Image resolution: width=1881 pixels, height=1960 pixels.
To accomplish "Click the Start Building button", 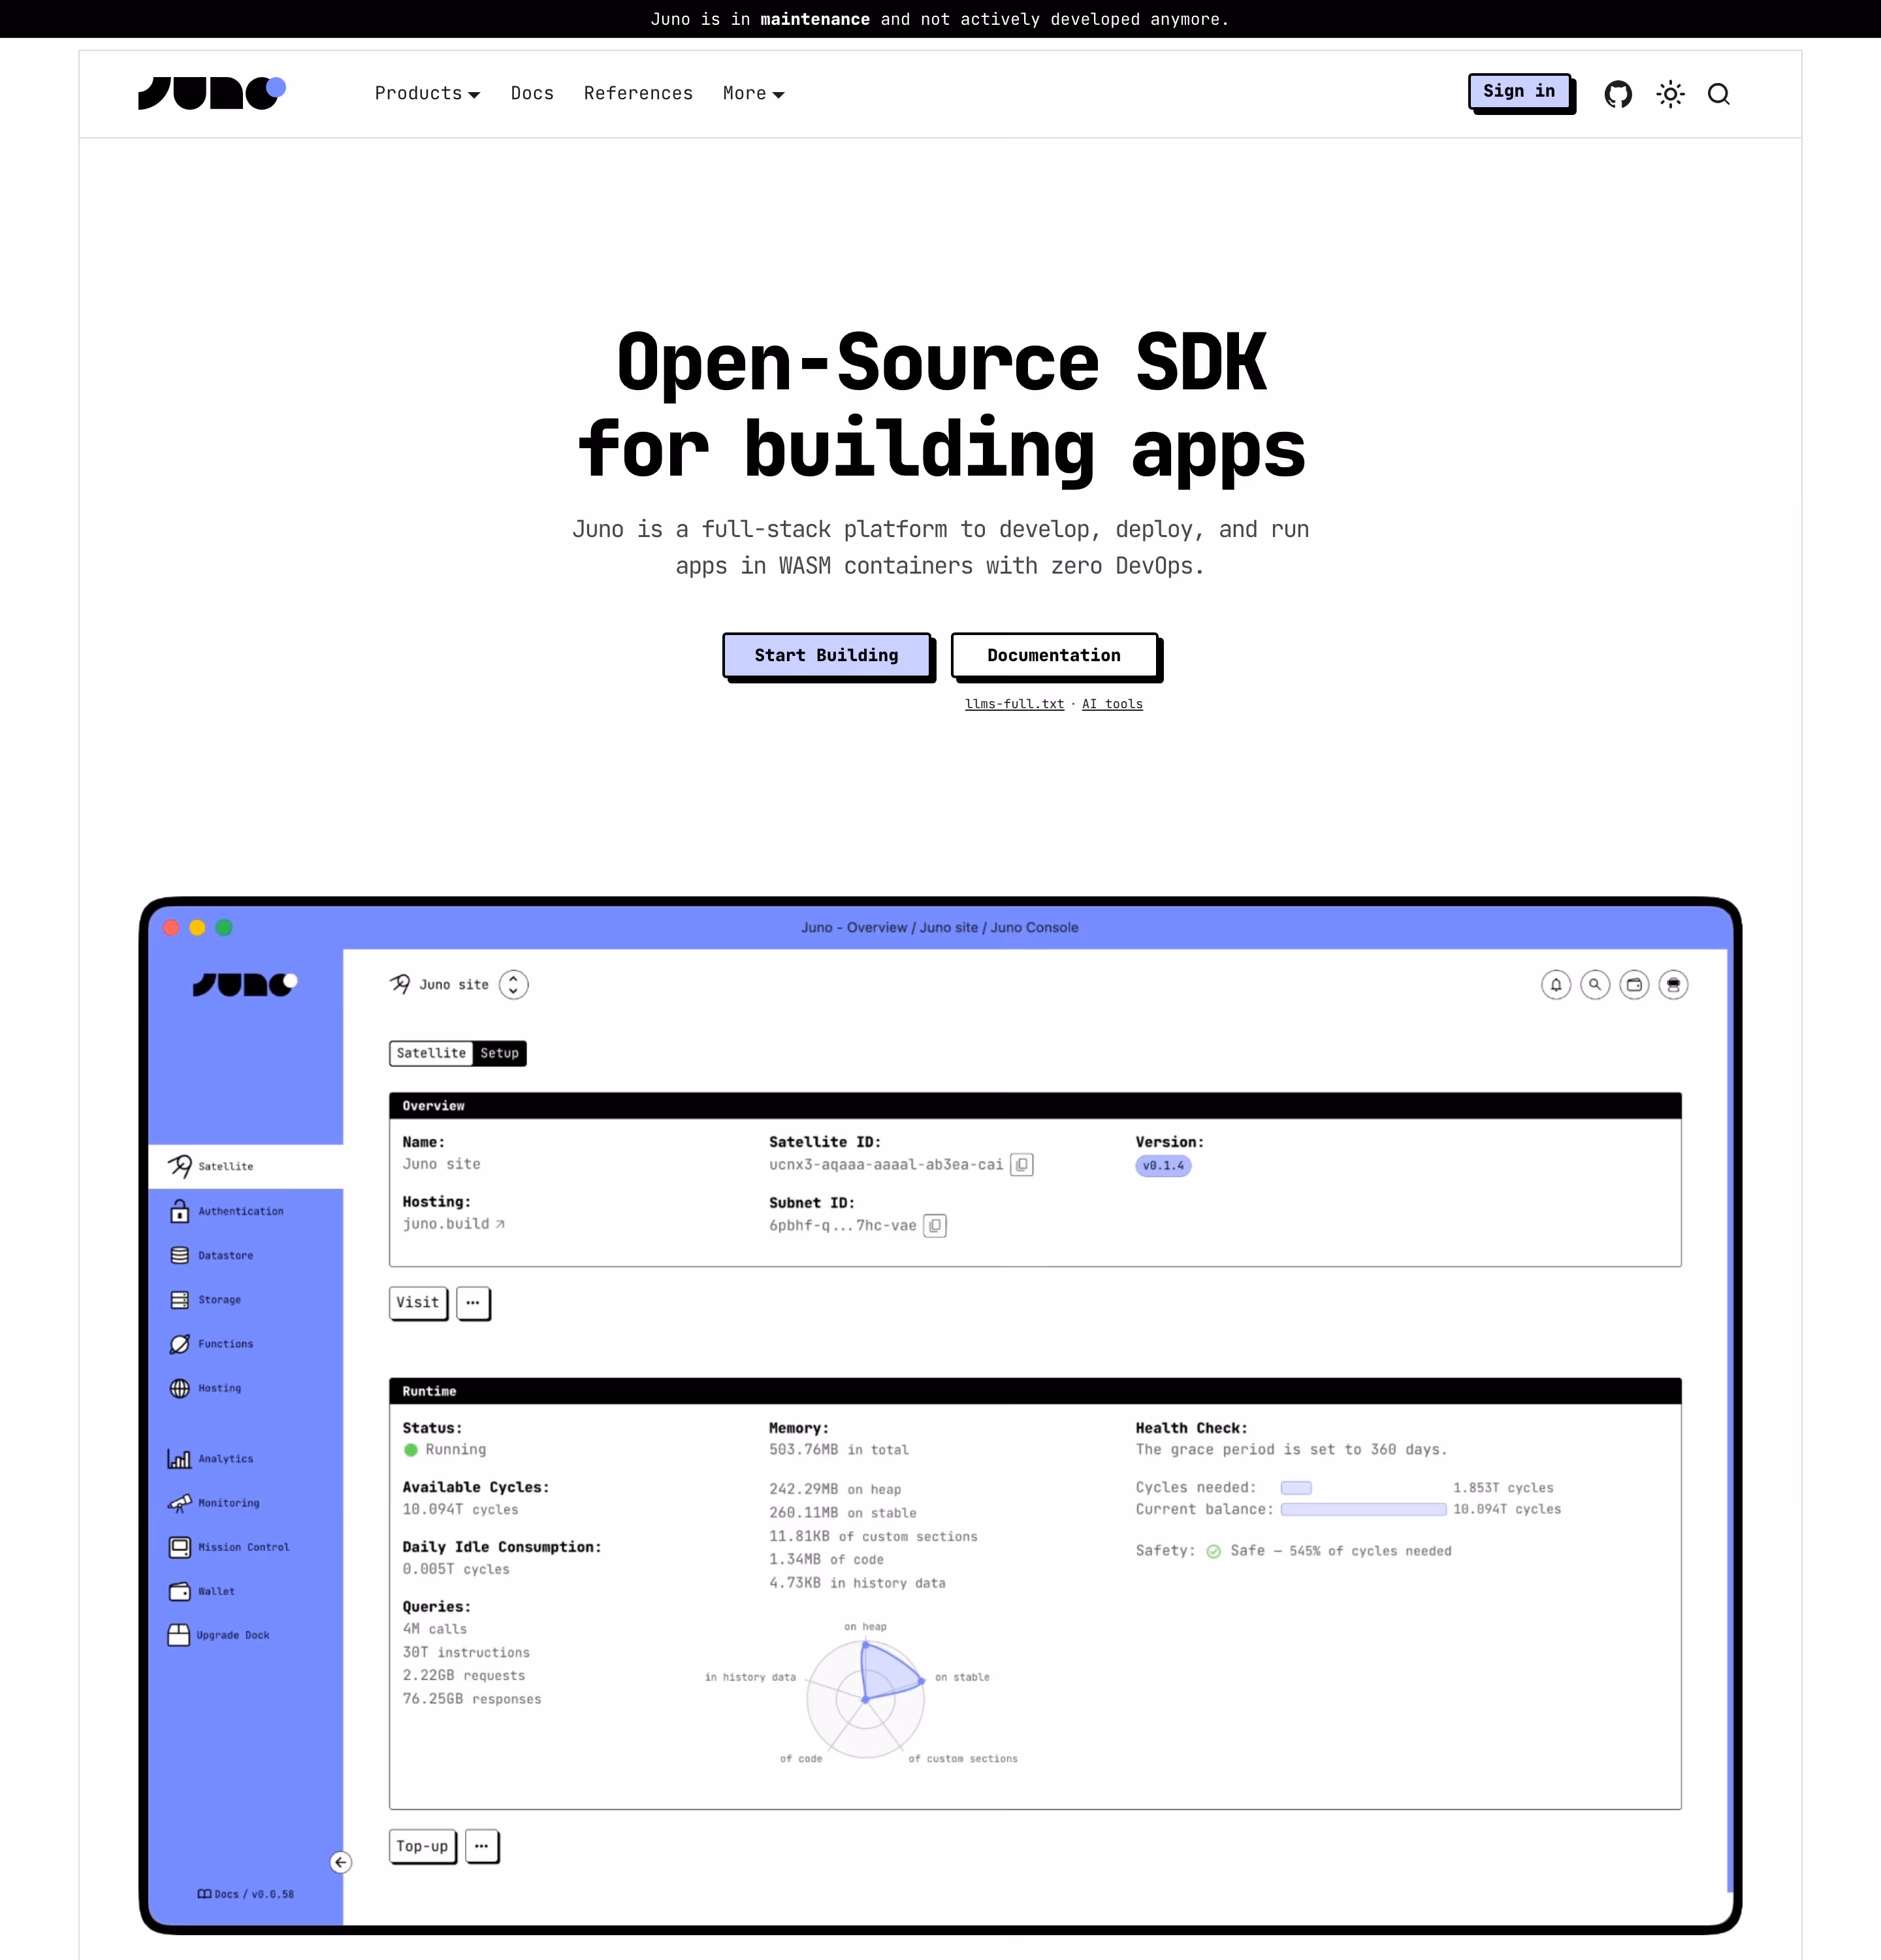I will point(827,655).
